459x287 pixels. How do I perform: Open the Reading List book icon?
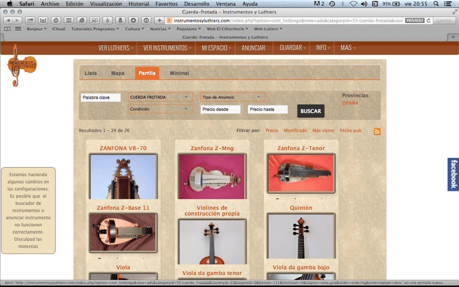pos(8,29)
